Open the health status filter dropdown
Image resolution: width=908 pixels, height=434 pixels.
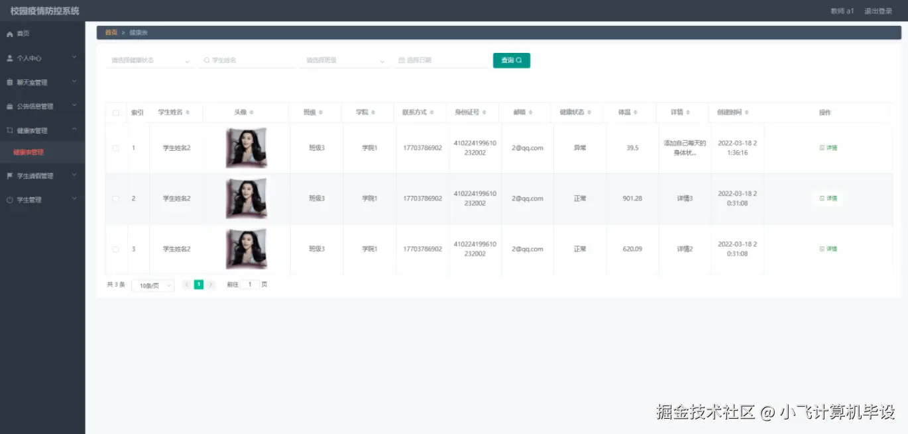tap(149, 60)
